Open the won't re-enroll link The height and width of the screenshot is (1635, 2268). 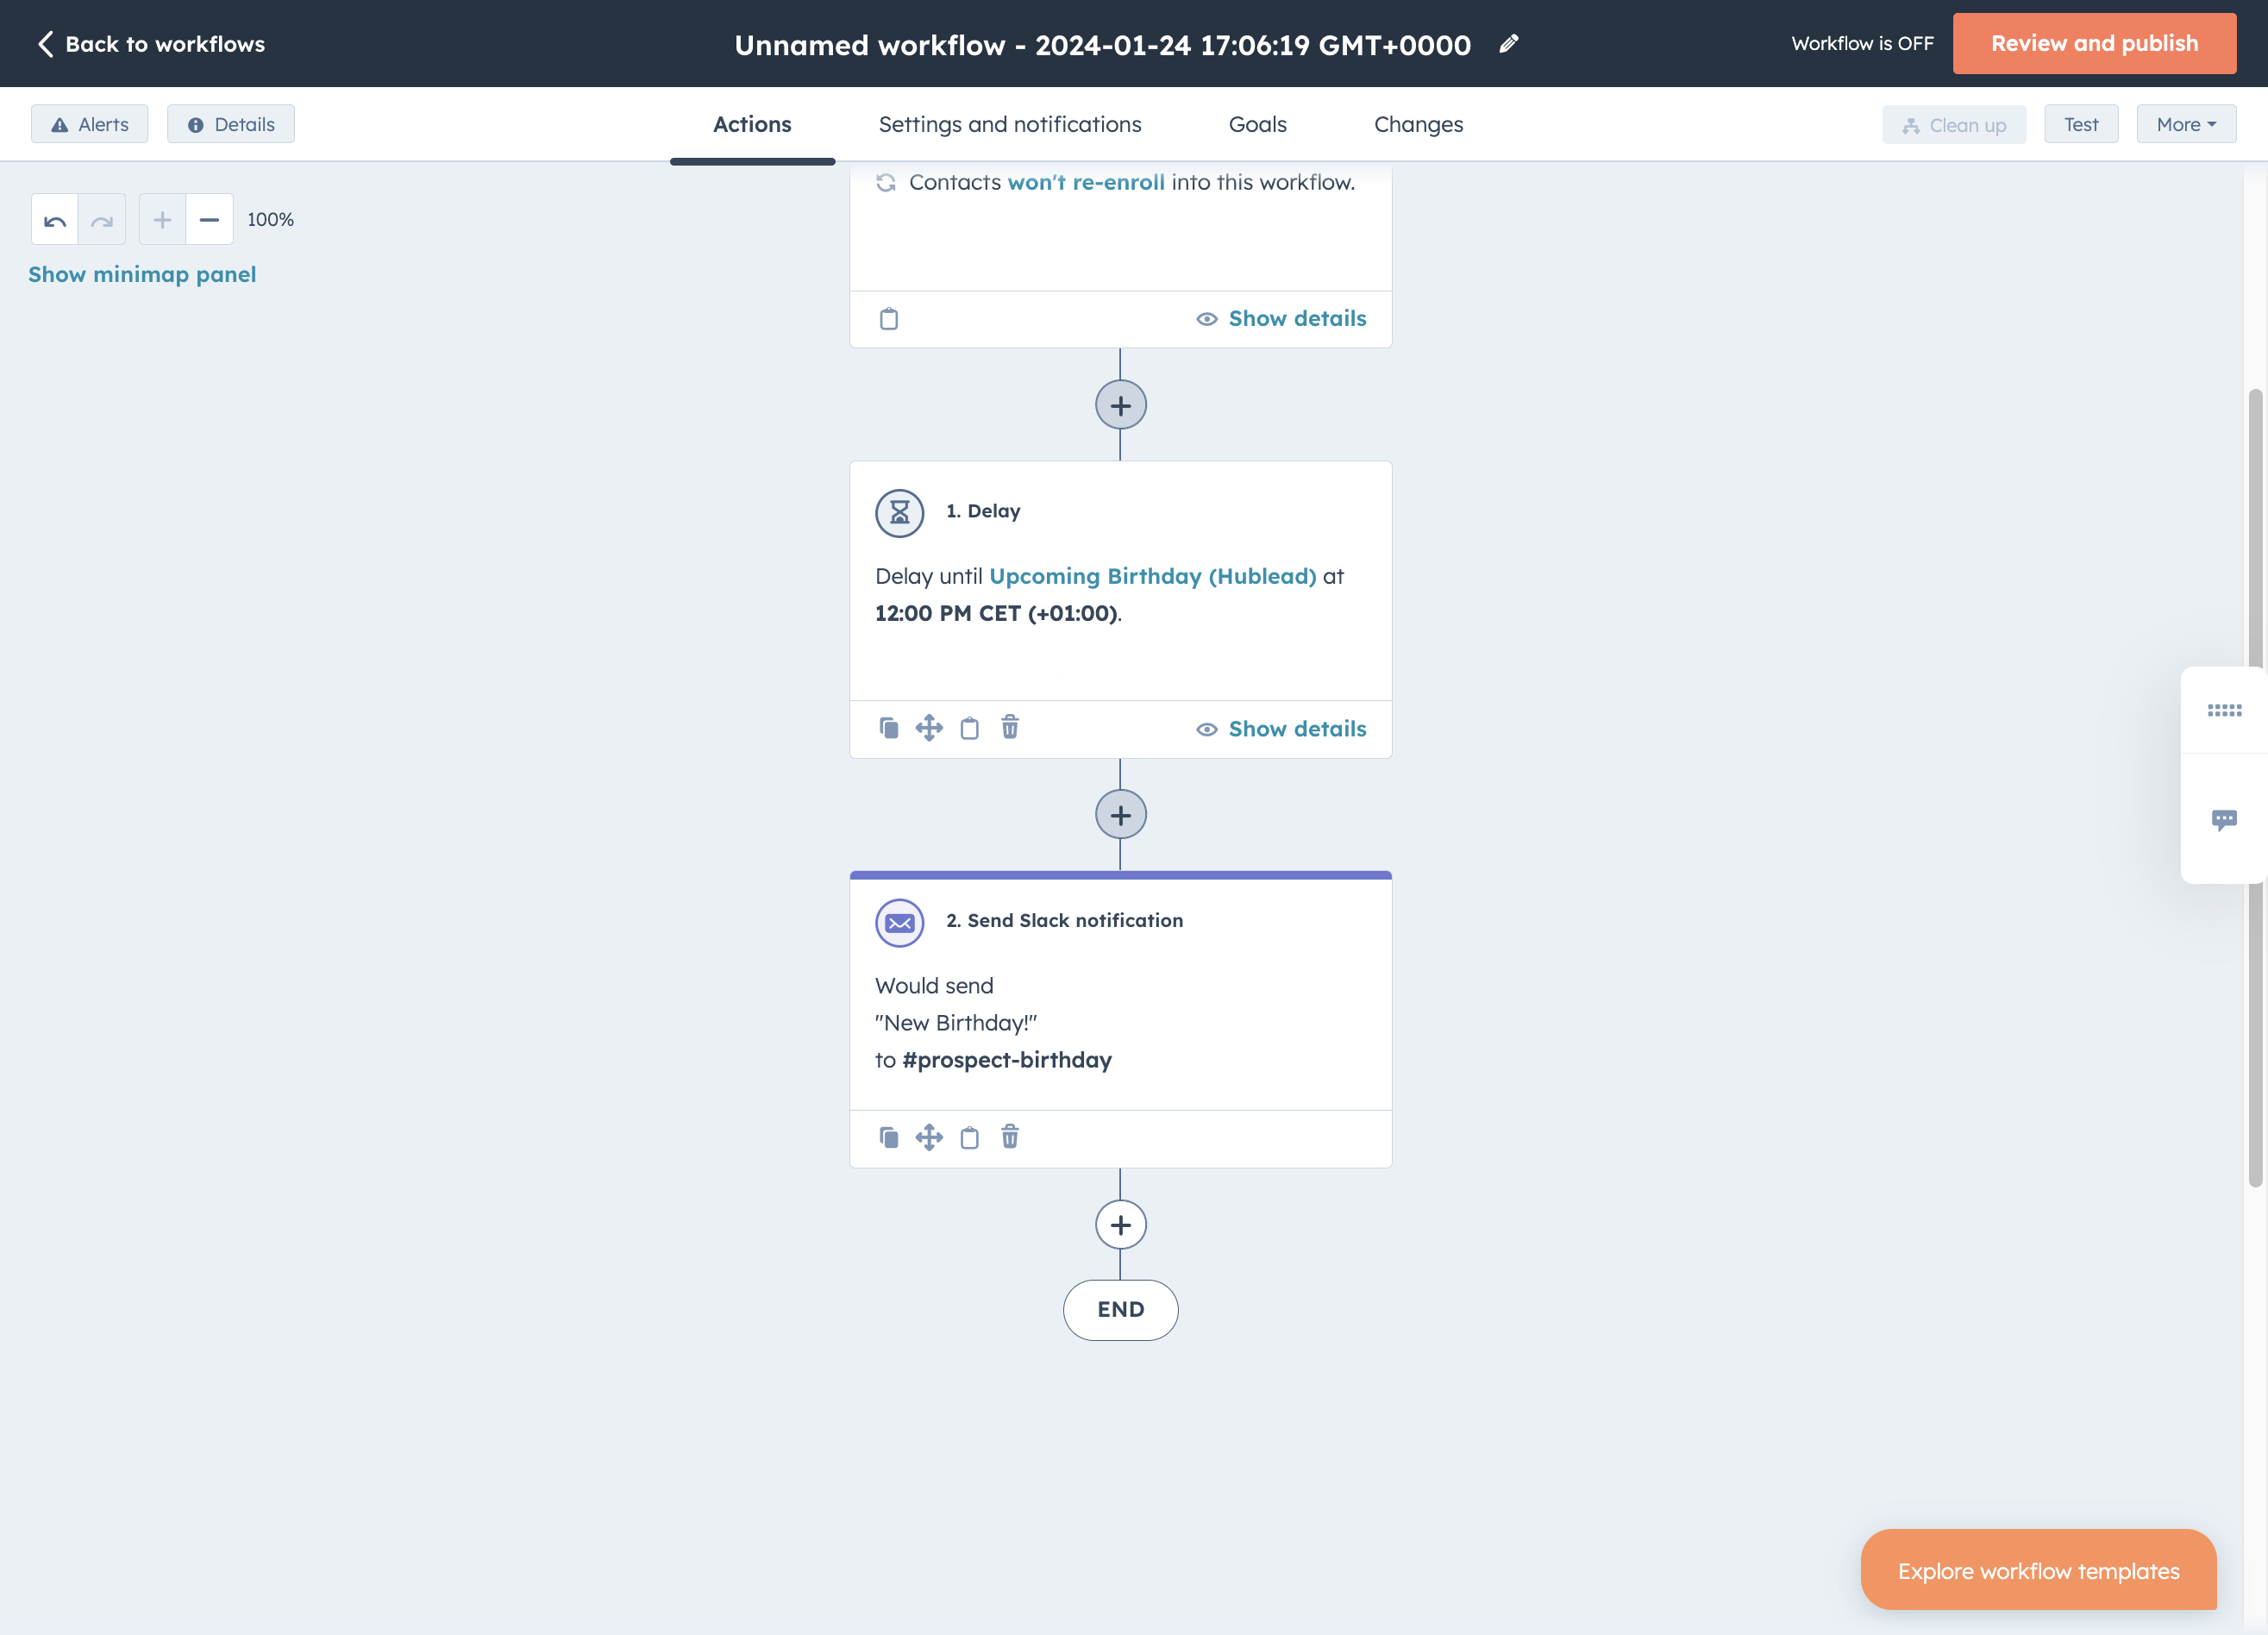click(1086, 182)
